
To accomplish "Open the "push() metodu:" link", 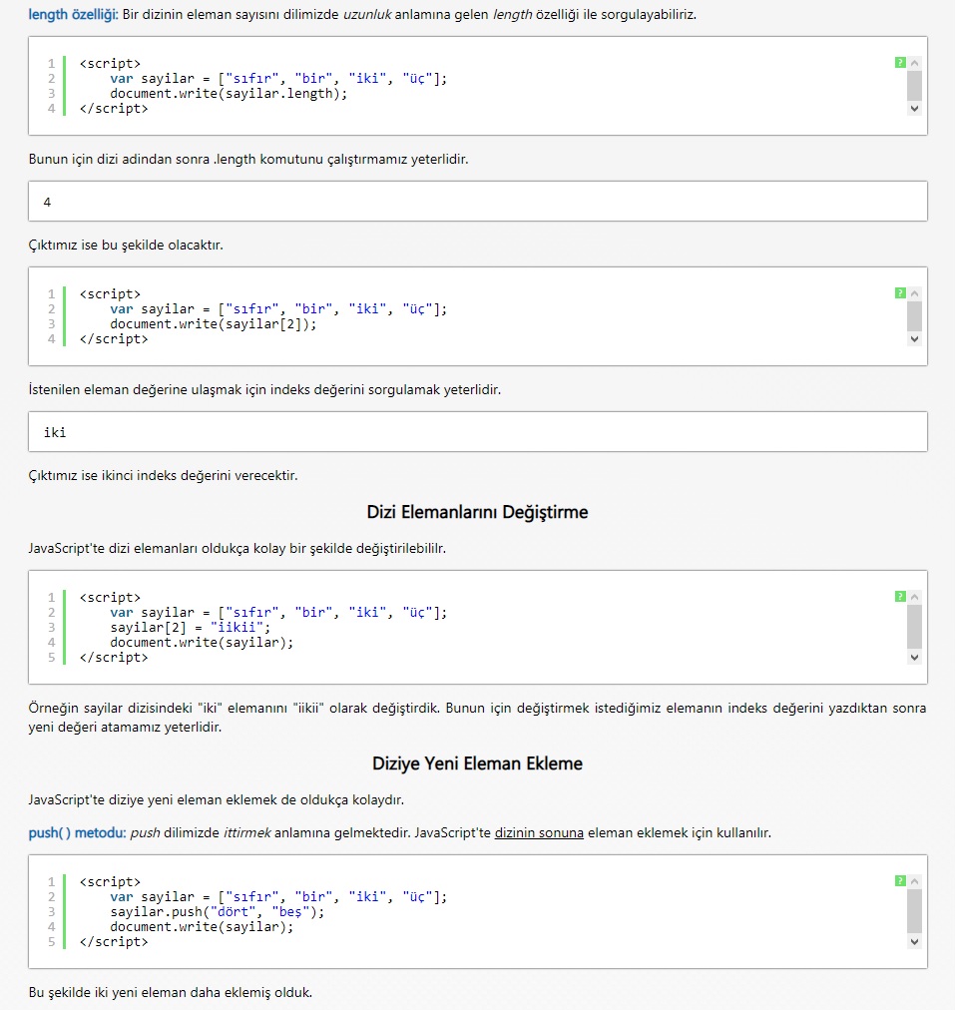I will click(77, 832).
